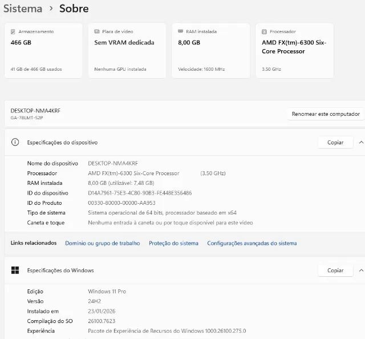
Task: Click the Links relacionados label
Action: tap(34, 243)
